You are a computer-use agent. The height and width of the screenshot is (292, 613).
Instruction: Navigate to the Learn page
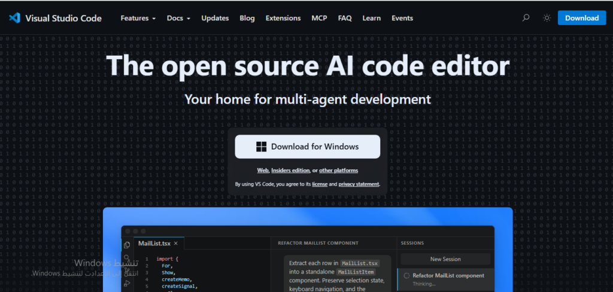371,18
